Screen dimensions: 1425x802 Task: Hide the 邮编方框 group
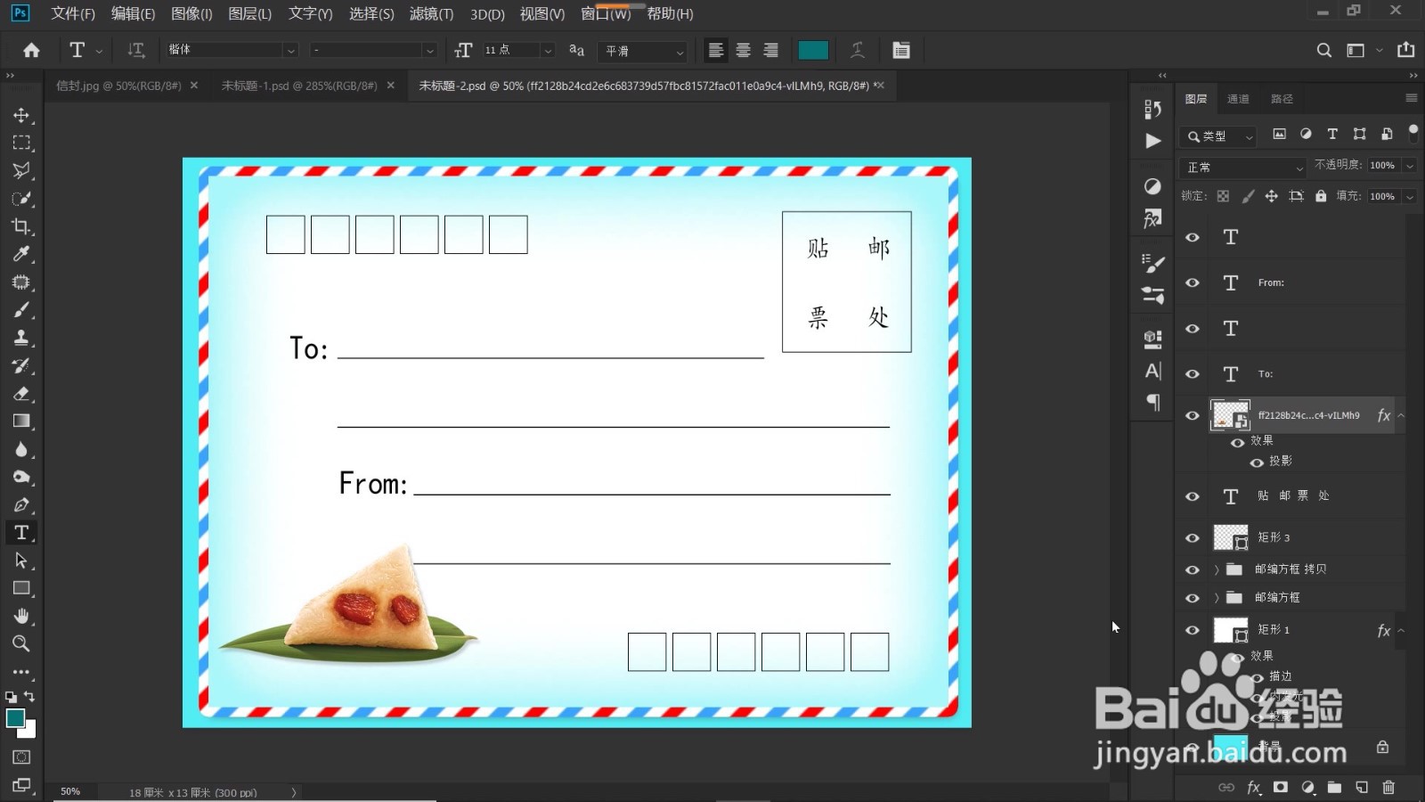(1193, 598)
